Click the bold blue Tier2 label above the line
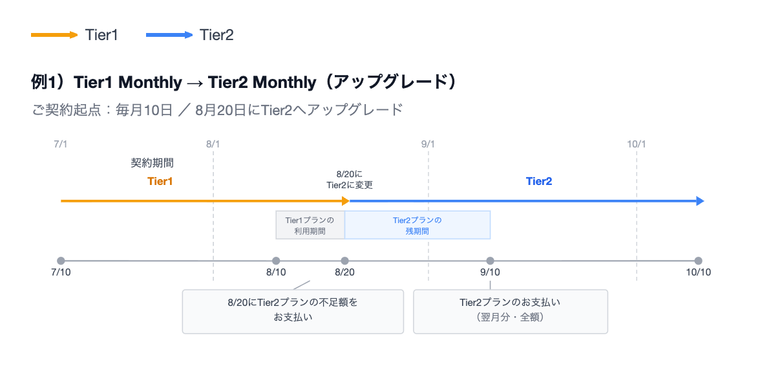The width and height of the screenshot is (760, 368). (539, 181)
